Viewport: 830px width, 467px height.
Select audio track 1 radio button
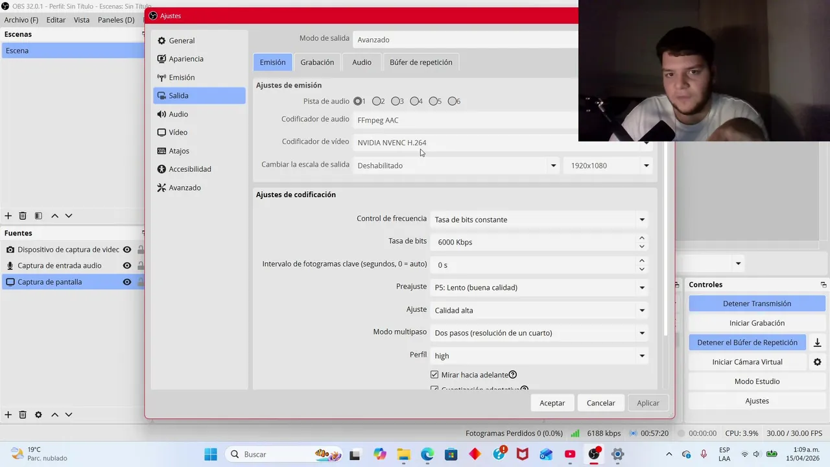pyautogui.click(x=357, y=101)
